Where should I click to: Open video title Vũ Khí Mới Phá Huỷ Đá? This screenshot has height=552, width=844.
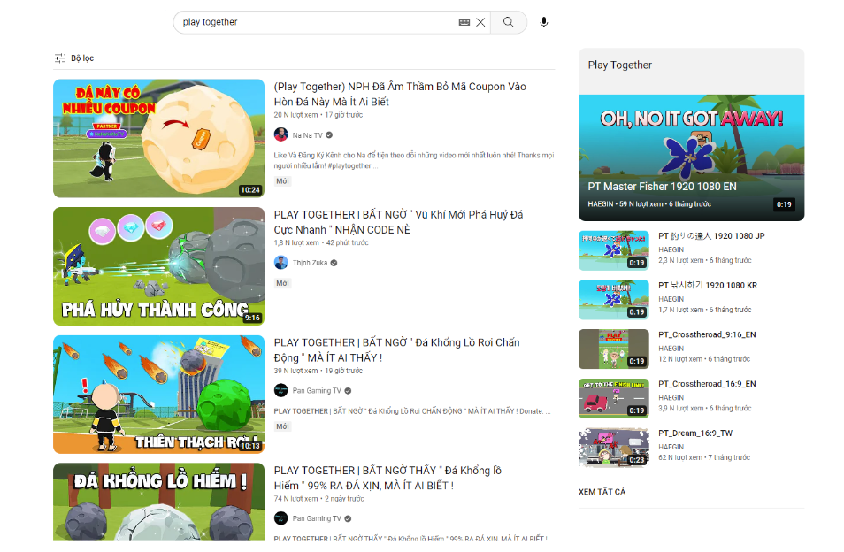(x=398, y=222)
